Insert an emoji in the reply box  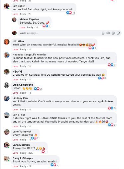(x=103, y=33)
